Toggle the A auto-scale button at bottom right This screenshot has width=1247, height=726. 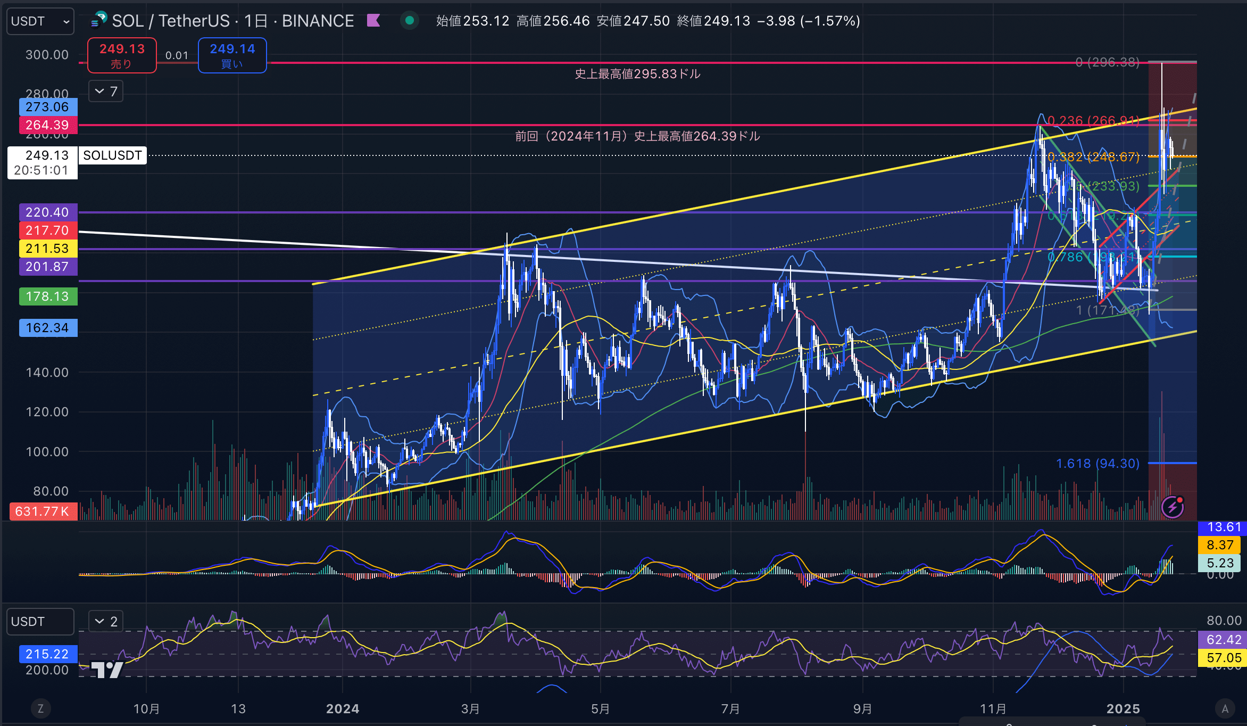(x=1225, y=708)
